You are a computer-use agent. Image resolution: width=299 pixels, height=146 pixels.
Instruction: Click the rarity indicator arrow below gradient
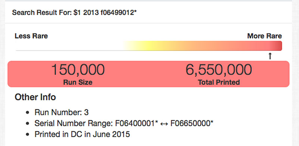(x=270, y=56)
